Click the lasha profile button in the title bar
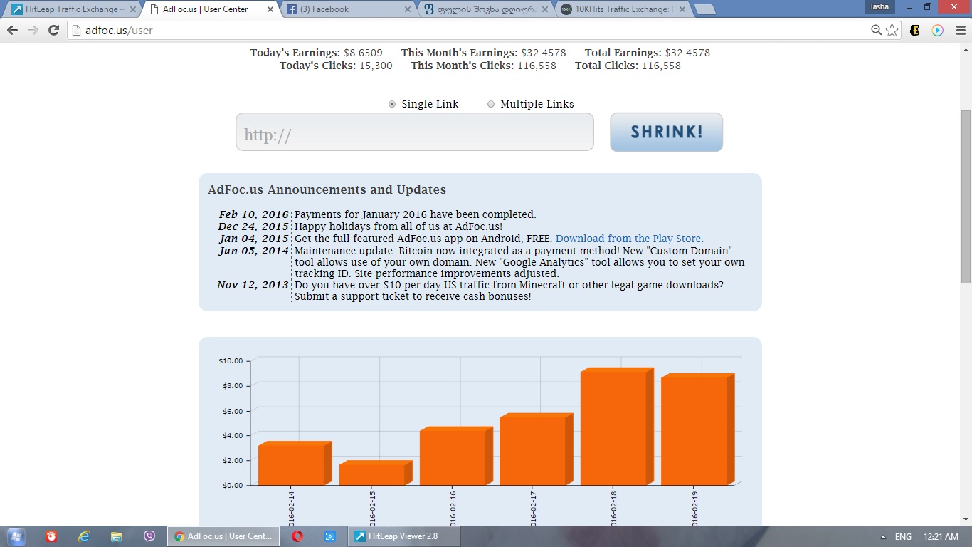 tap(879, 6)
